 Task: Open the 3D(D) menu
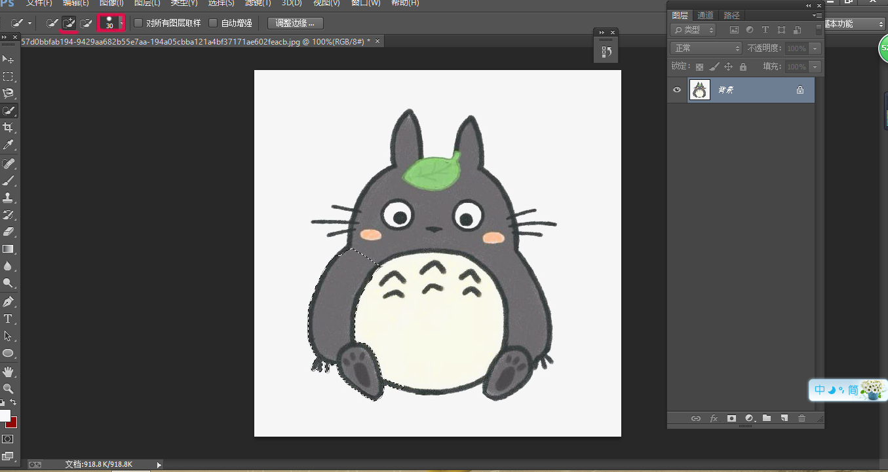(x=292, y=3)
